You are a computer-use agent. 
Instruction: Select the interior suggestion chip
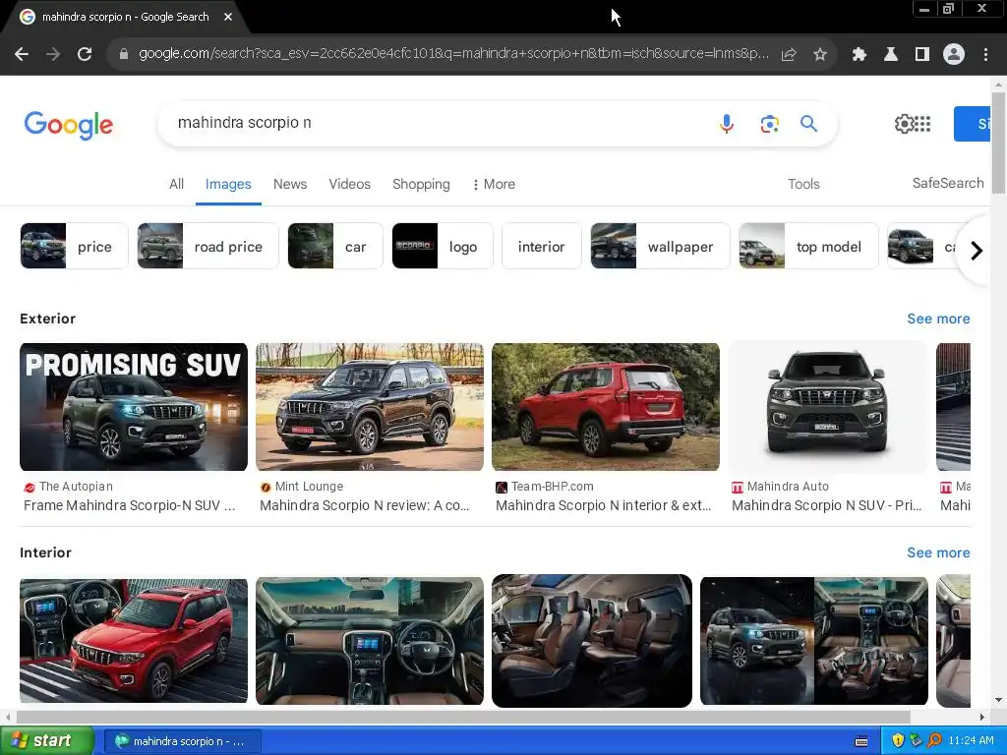pyautogui.click(x=542, y=246)
